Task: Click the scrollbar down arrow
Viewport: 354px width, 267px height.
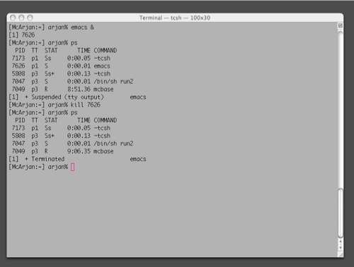Action: coord(341,248)
